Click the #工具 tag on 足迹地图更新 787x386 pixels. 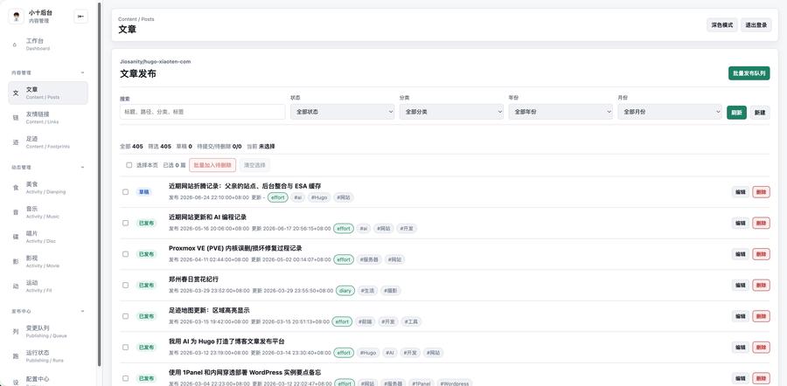point(411,322)
